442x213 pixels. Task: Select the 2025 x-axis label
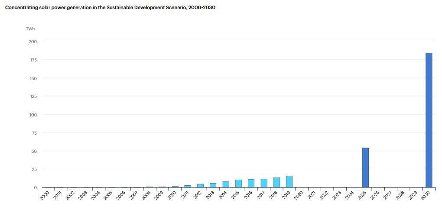[x=364, y=195]
